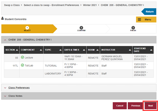Click the Next button
The width and height of the screenshot is (158, 111).
click(x=150, y=106)
